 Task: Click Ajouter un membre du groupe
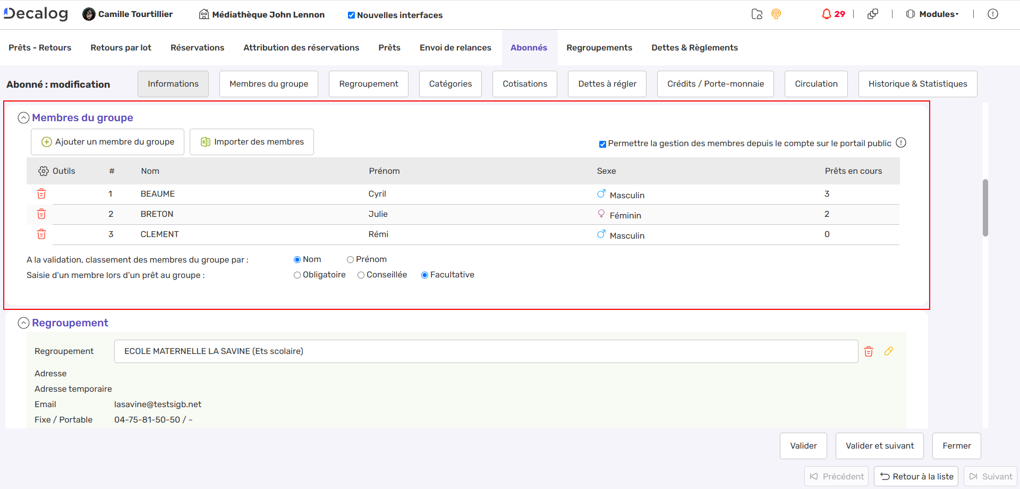107,142
